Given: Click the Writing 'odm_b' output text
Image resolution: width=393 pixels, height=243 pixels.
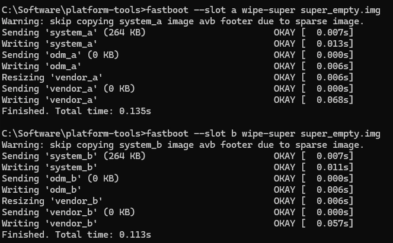Looking at the screenshot, I should [x=41, y=190].
